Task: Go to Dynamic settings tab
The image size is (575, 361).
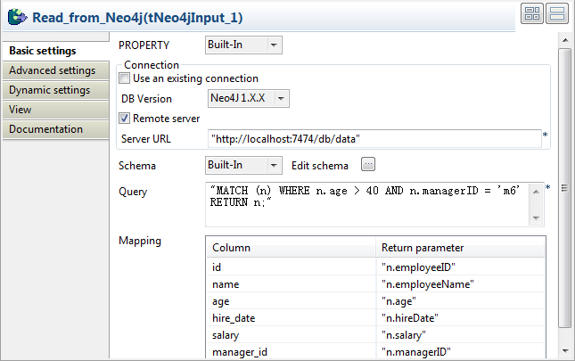Action: click(x=49, y=90)
